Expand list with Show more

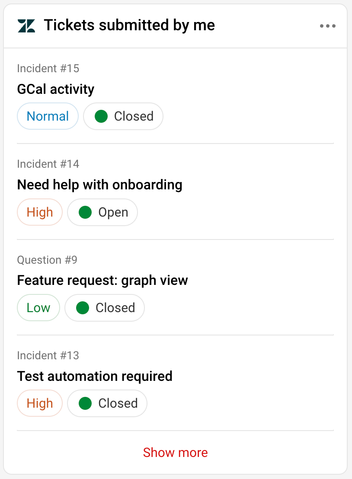[x=175, y=453]
